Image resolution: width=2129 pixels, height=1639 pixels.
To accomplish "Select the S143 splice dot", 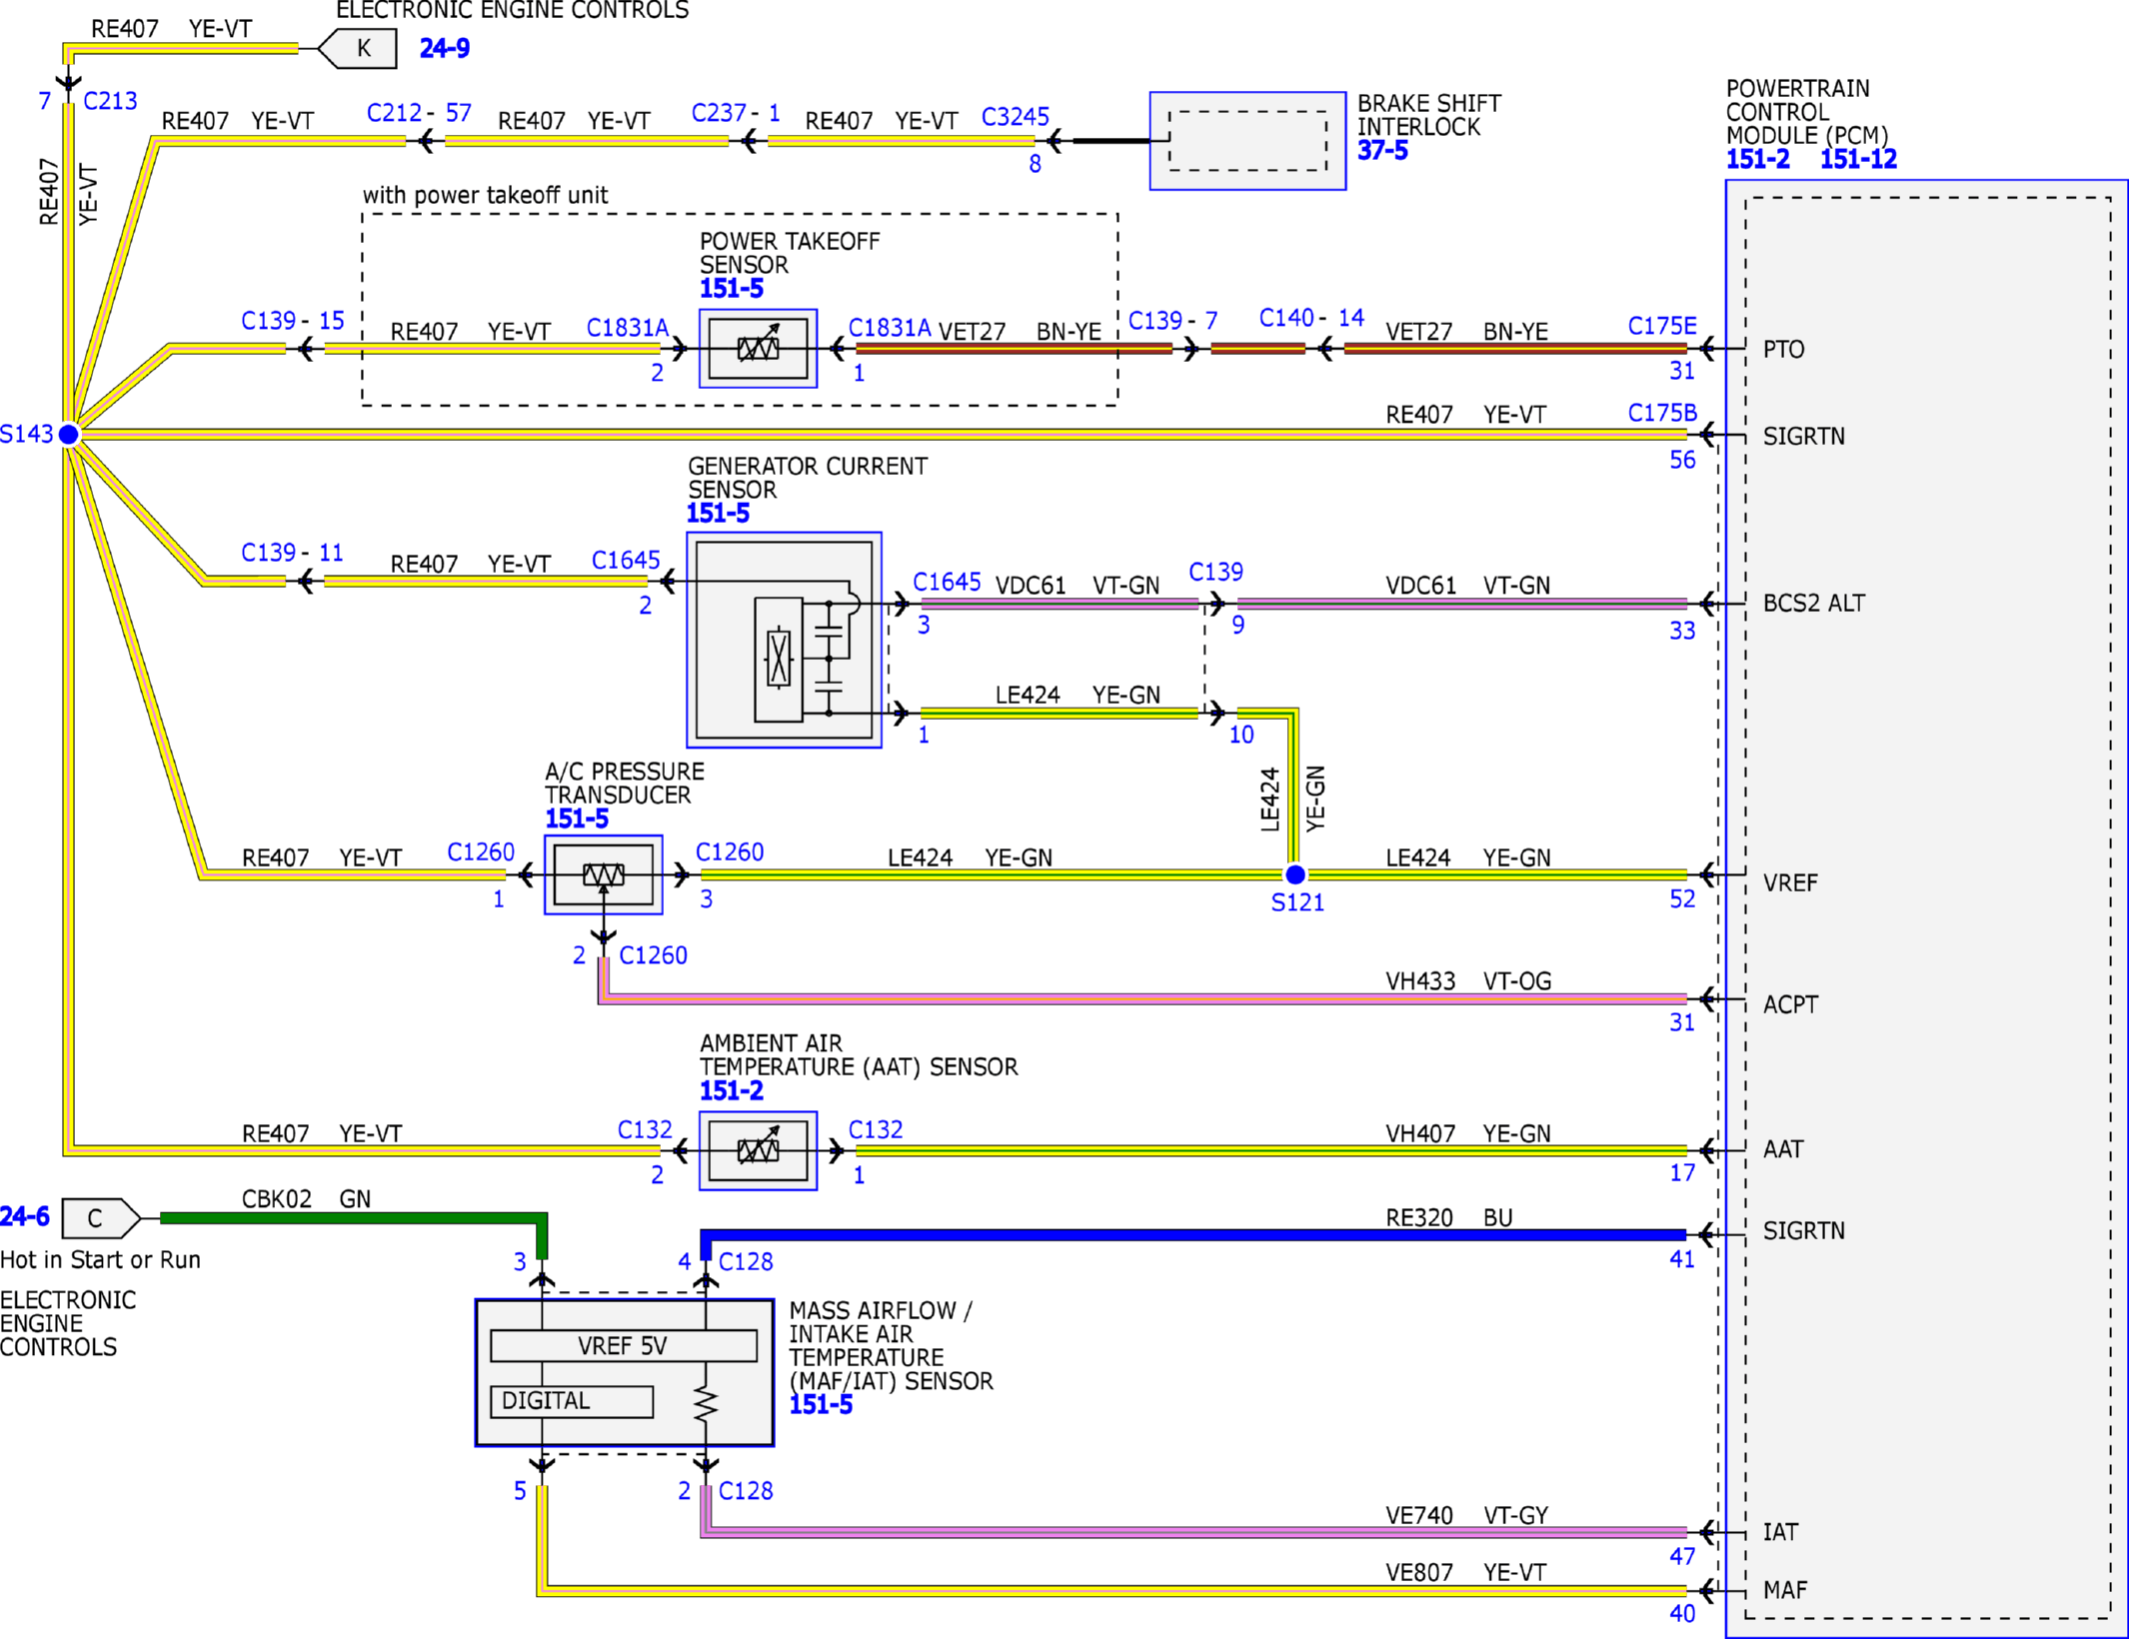I will coord(68,434).
